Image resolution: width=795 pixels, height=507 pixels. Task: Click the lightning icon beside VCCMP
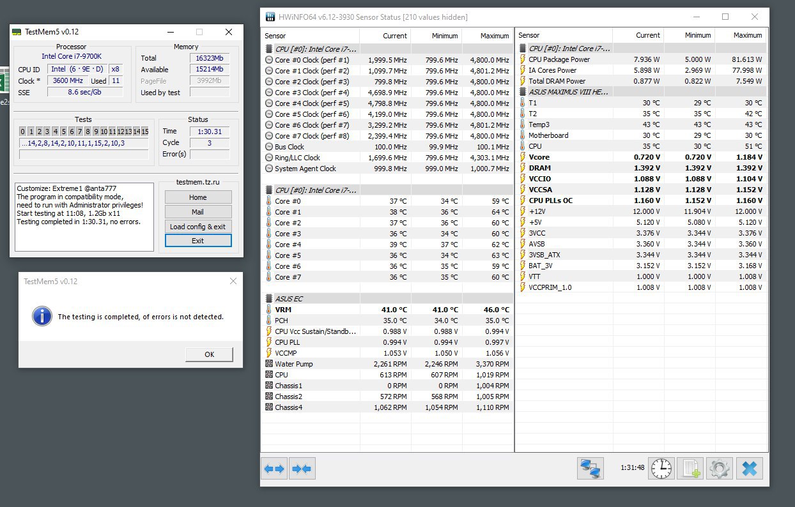click(269, 353)
